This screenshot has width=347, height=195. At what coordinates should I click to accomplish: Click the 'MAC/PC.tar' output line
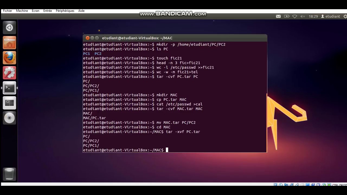[94, 118]
